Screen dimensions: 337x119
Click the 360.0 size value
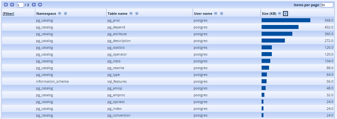pyautogui.click(x=329, y=34)
